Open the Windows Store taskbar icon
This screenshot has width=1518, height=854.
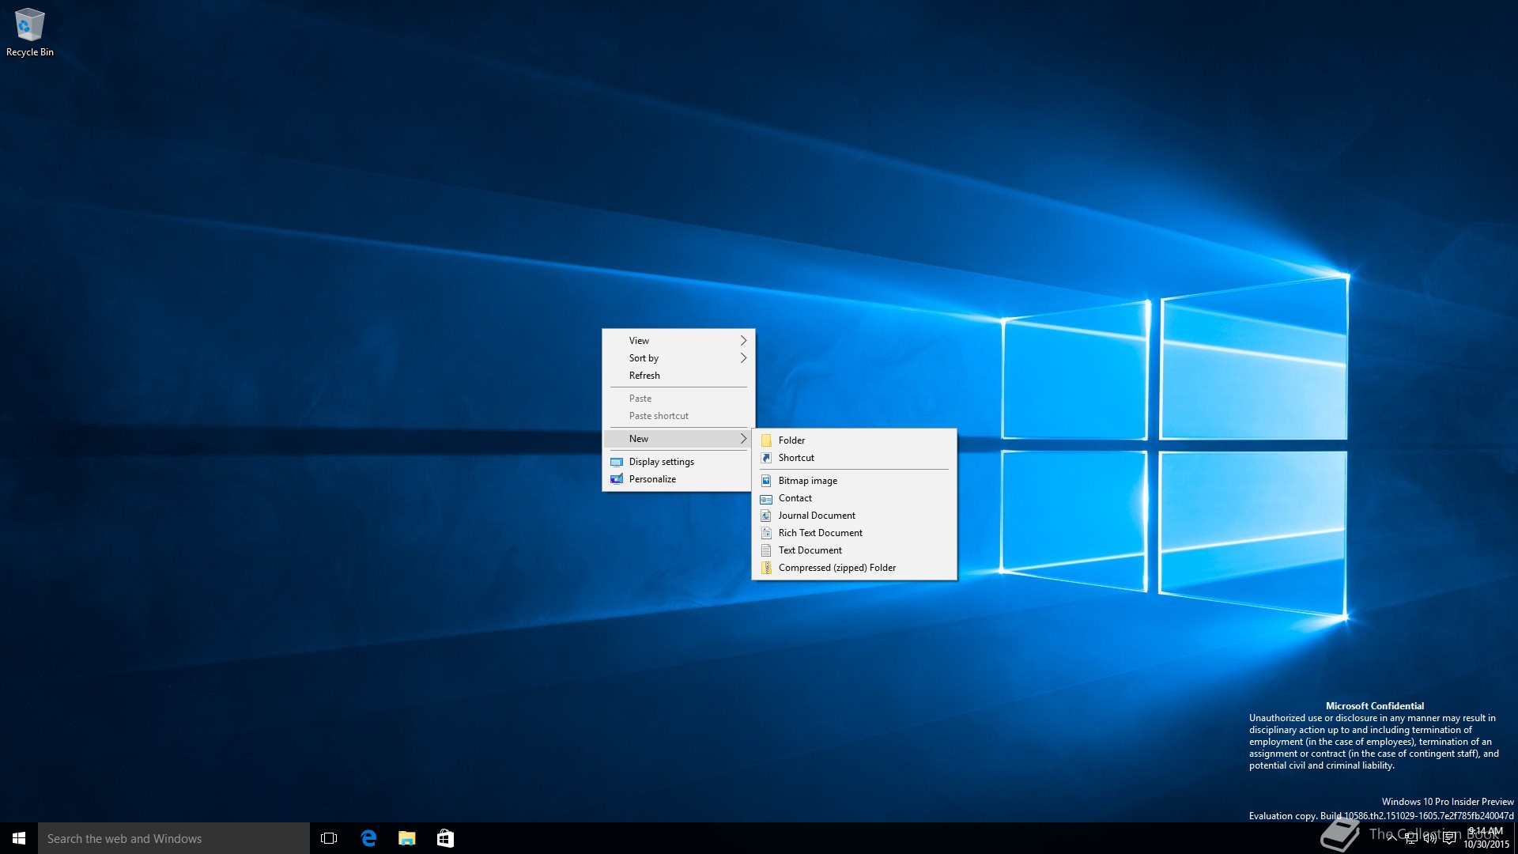click(445, 838)
